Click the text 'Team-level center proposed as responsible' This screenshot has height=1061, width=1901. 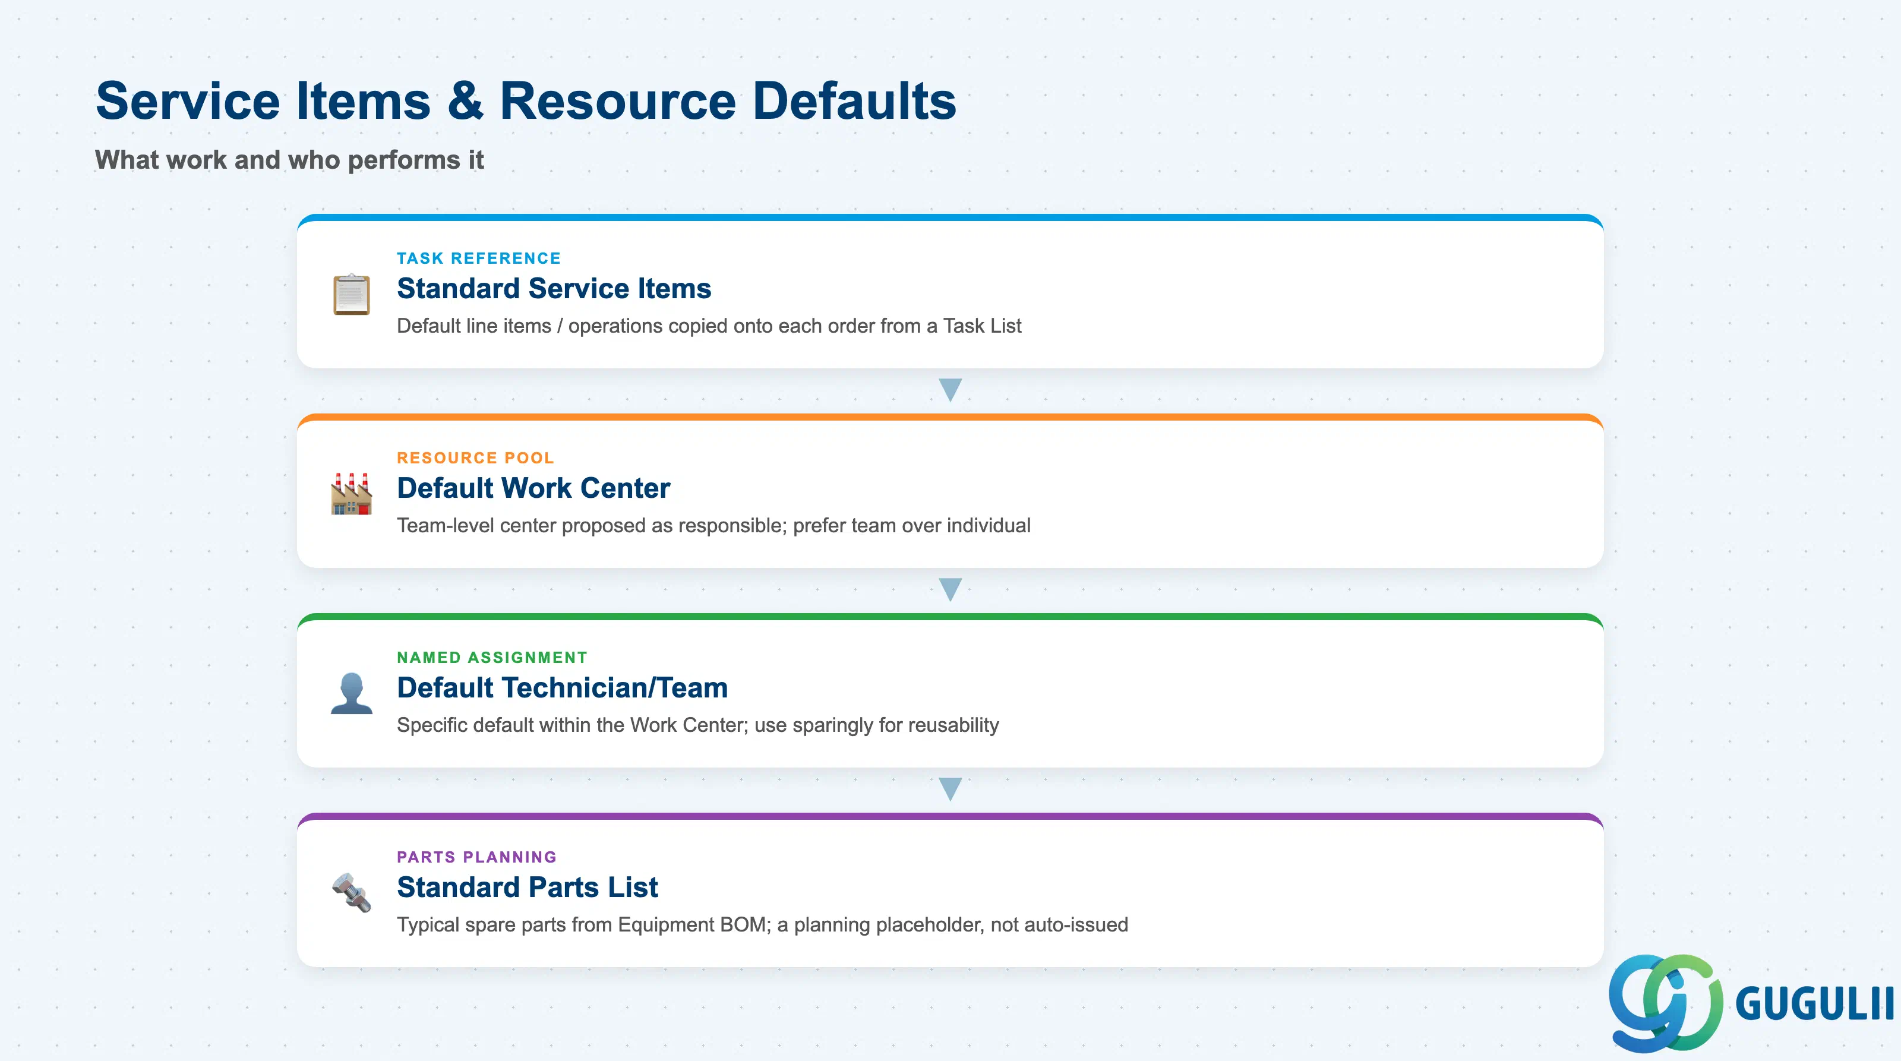589,525
